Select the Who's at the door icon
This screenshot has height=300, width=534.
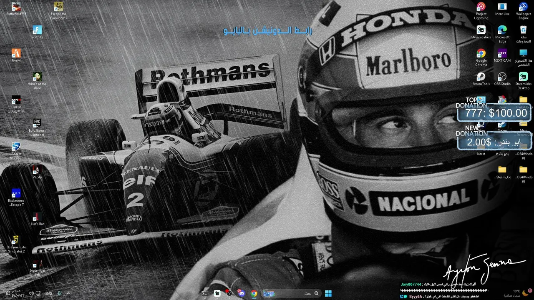coord(37,81)
